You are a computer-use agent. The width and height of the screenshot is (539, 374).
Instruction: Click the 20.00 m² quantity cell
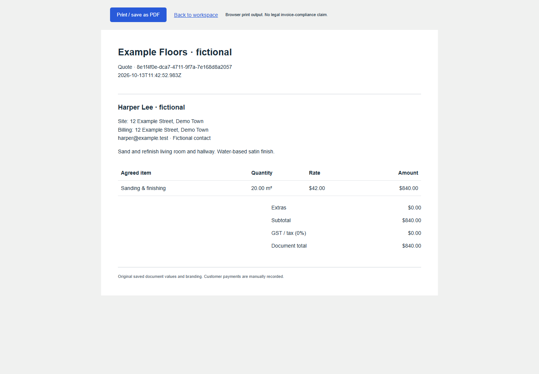[262, 188]
